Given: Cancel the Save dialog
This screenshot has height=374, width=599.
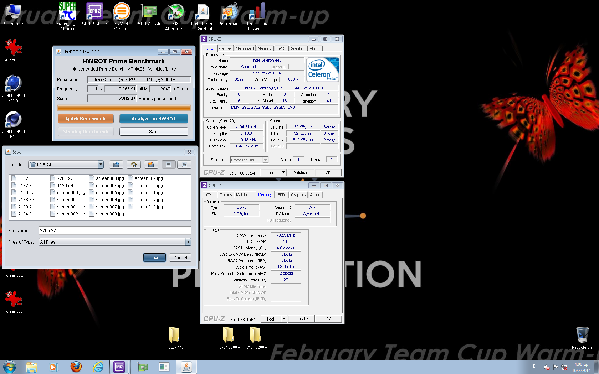Looking at the screenshot, I should point(180,258).
